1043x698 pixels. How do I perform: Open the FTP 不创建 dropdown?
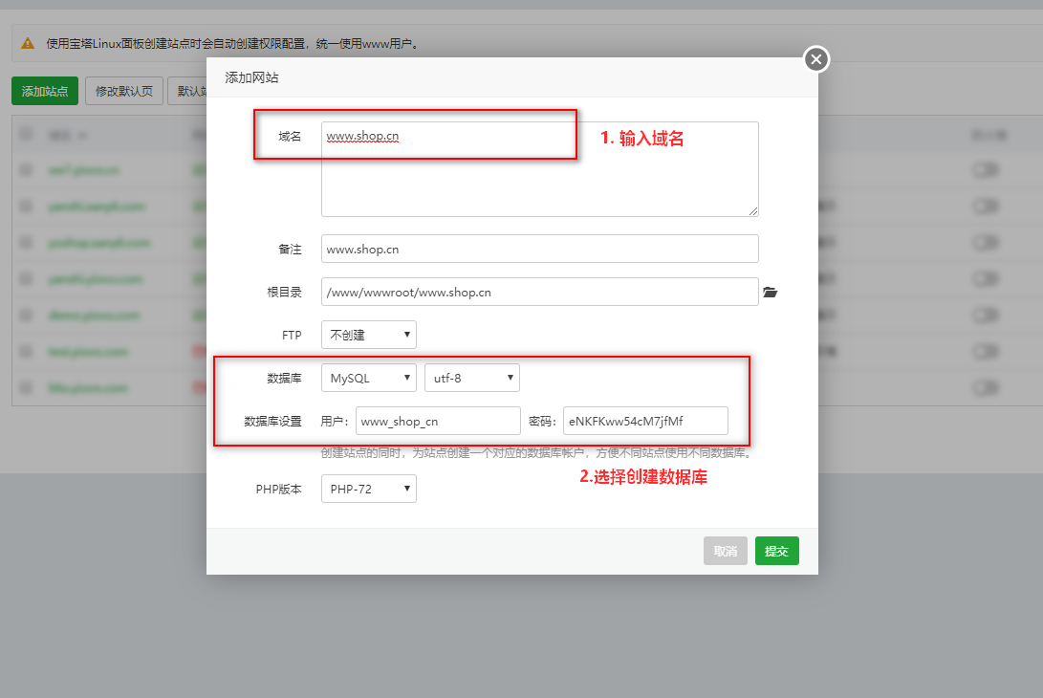tap(369, 335)
